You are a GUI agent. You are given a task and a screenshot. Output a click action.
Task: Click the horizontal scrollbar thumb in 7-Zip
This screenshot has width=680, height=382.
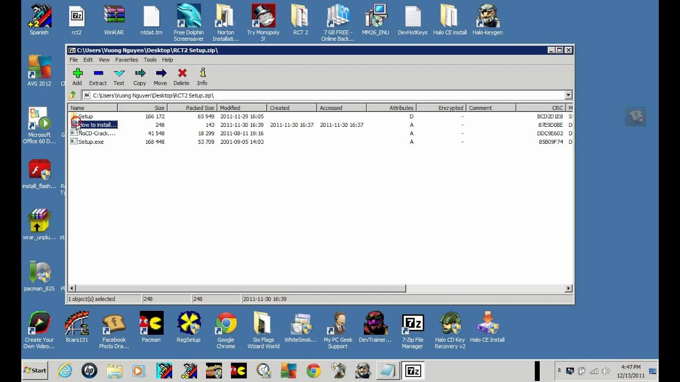point(241,289)
